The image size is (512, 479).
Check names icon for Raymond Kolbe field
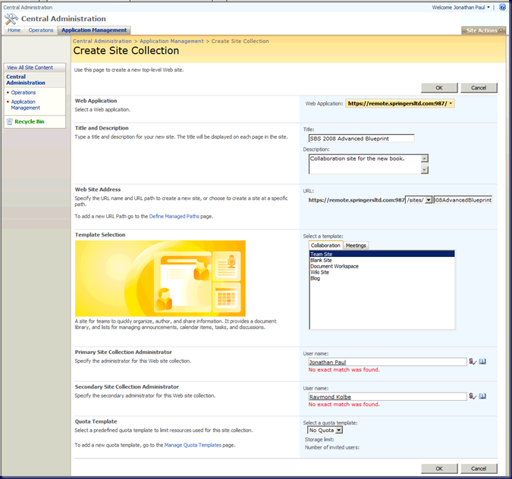coord(473,396)
